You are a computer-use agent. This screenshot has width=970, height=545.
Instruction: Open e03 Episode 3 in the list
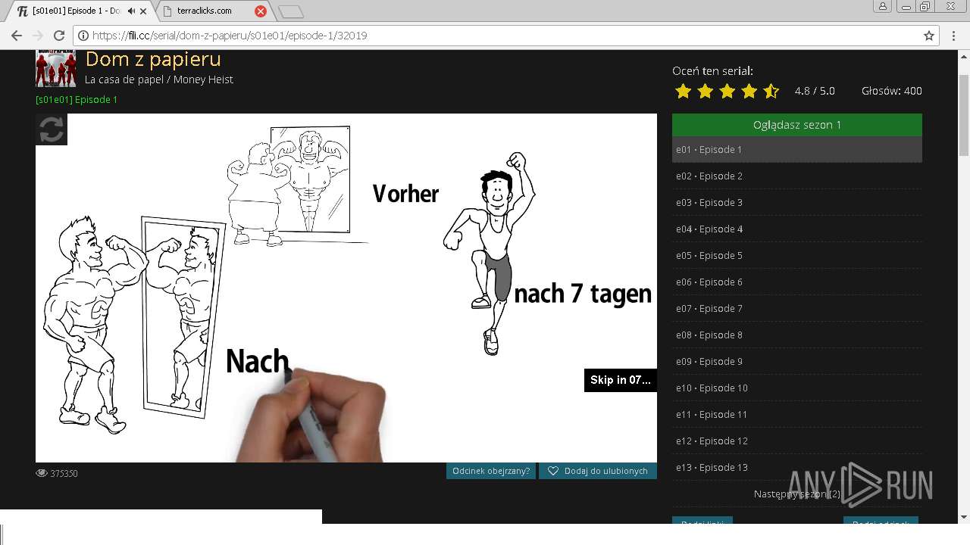tap(797, 202)
